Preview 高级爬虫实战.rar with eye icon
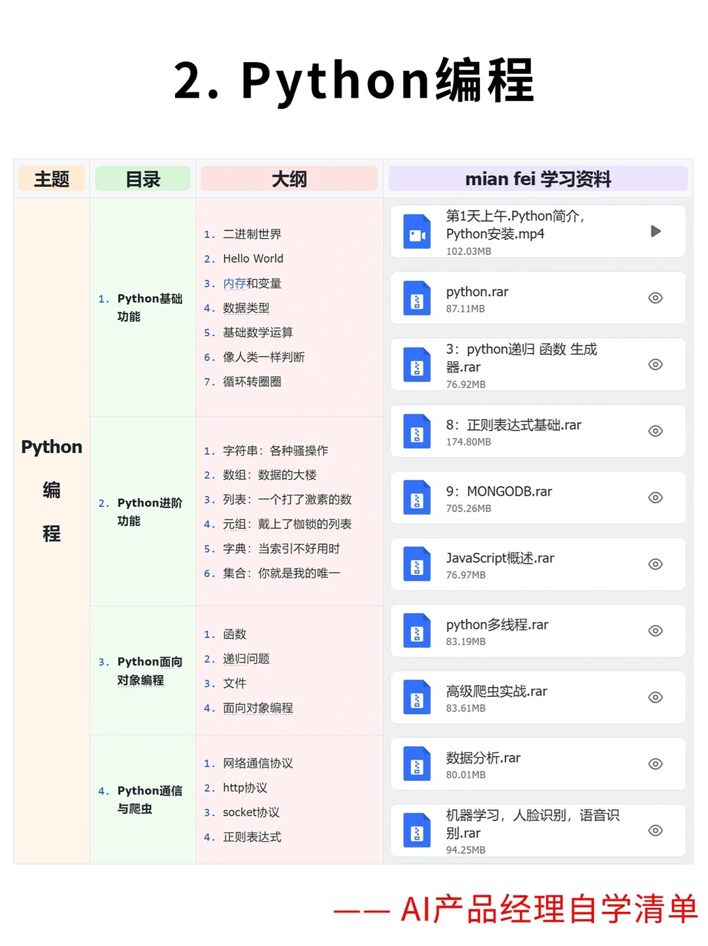Viewport: 708px width, 946px height. point(656,698)
